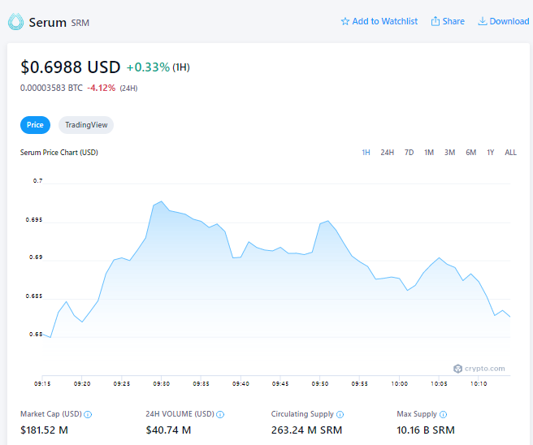
Task: Click the $40.74 M volume value
Action: tap(168, 430)
